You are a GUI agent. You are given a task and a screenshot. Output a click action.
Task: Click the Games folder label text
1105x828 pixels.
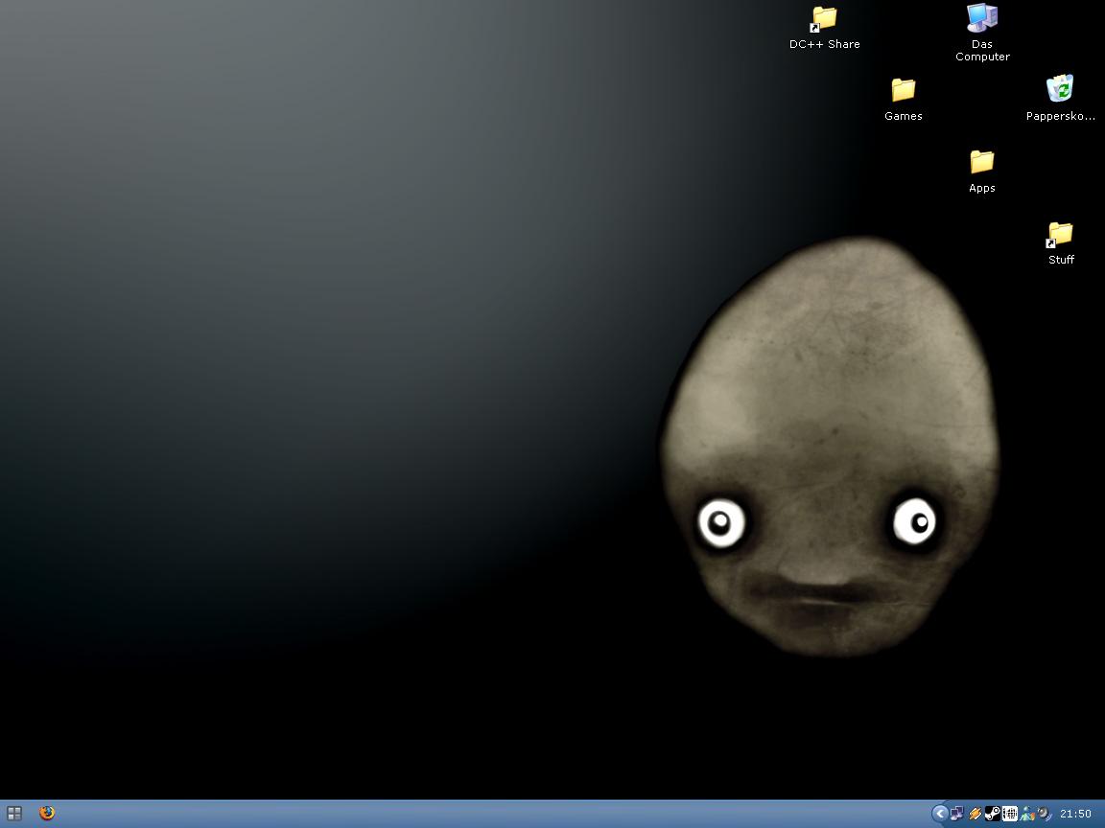tap(904, 116)
